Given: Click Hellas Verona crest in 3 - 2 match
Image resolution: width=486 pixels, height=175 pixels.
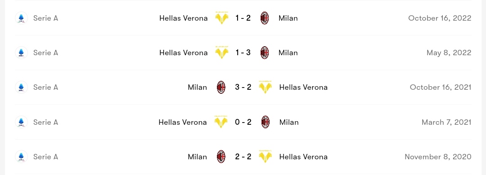Looking at the screenshot, I should [265, 87].
